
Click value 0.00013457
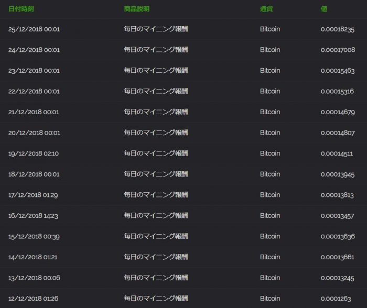coord(338,216)
